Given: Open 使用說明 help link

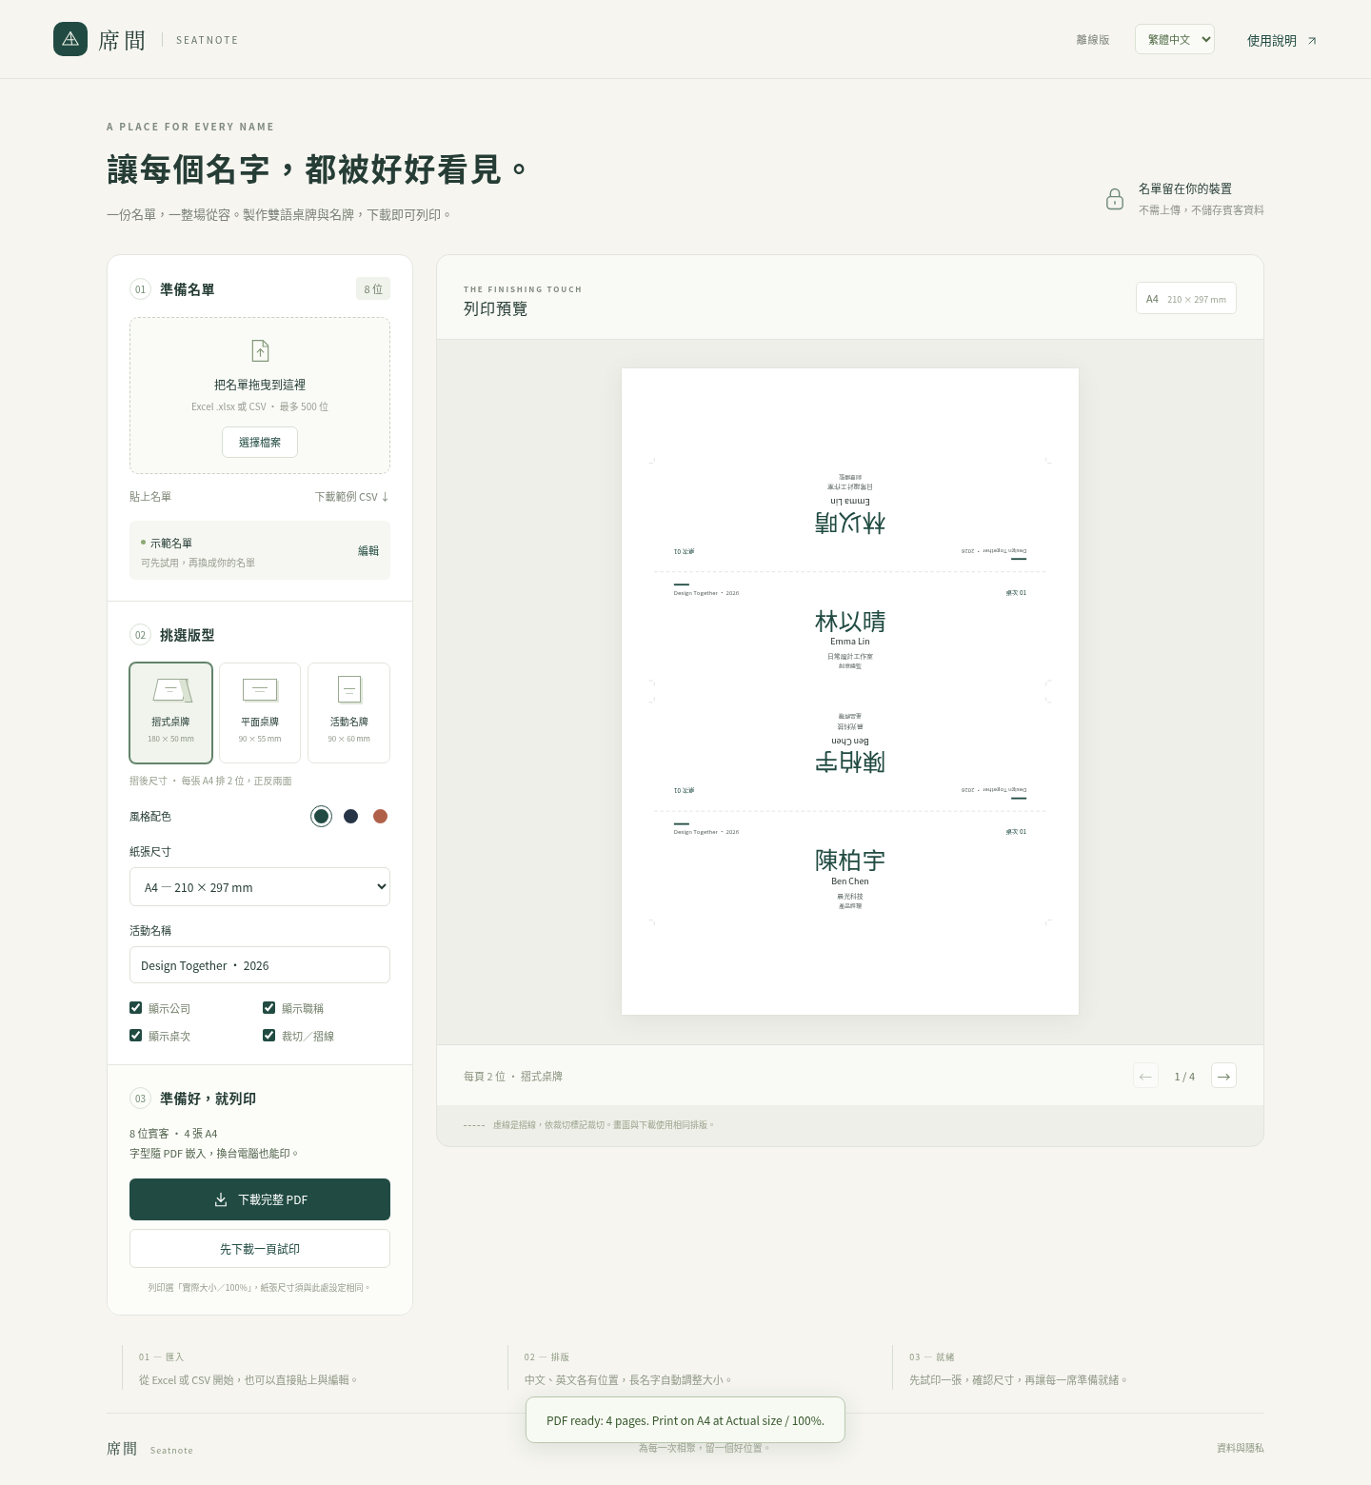Looking at the screenshot, I should [x=1282, y=40].
